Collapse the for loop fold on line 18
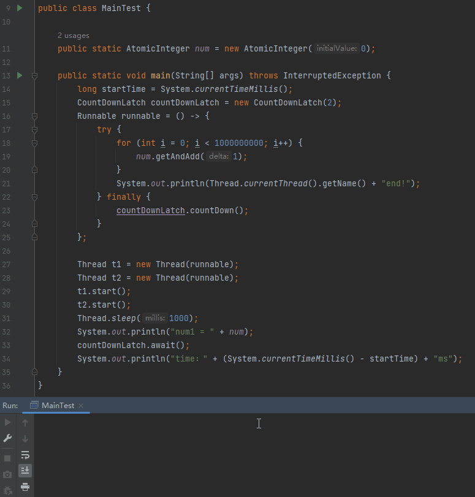475x497 pixels. click(34, 143)
